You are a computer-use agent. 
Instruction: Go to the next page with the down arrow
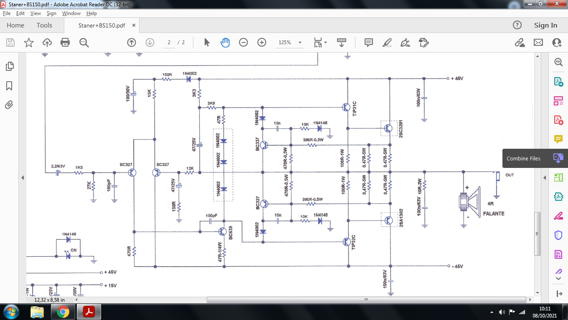tap(150, 42)
